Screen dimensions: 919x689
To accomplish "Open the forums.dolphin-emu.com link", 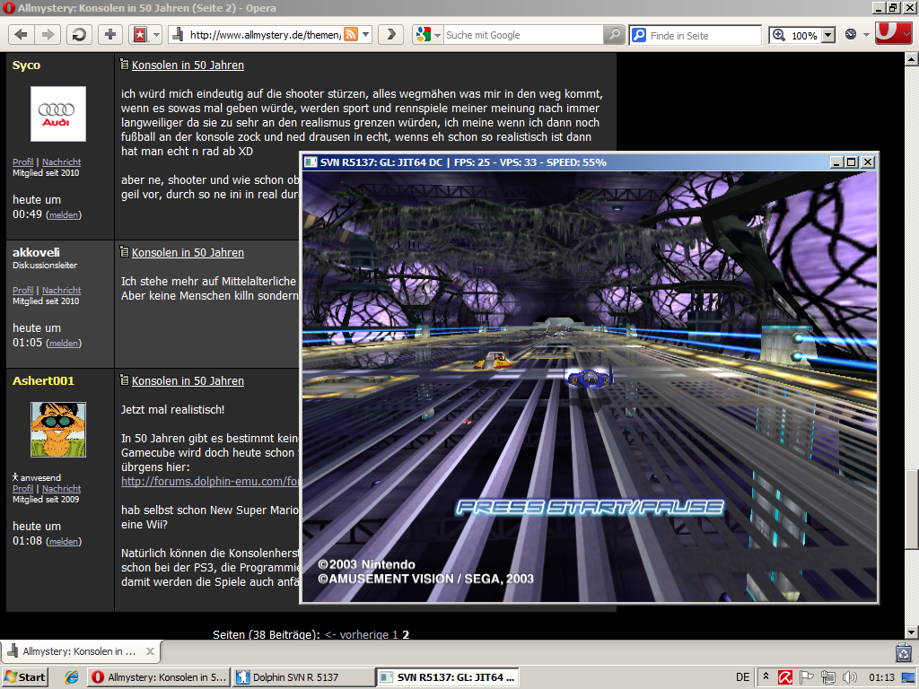I will [210, 481].
